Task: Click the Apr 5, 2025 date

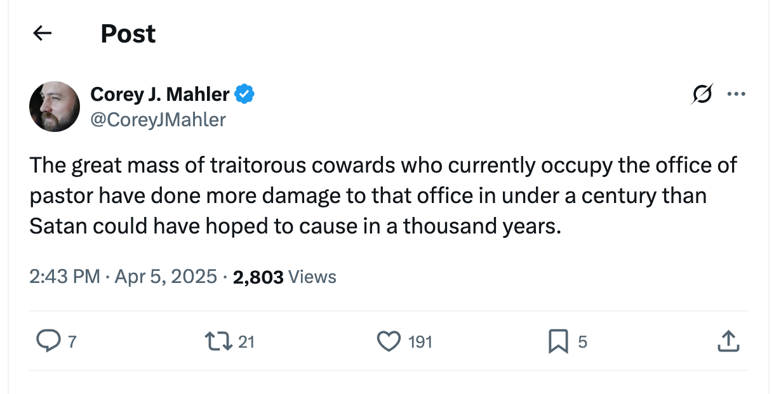Action: pos(166,277)
